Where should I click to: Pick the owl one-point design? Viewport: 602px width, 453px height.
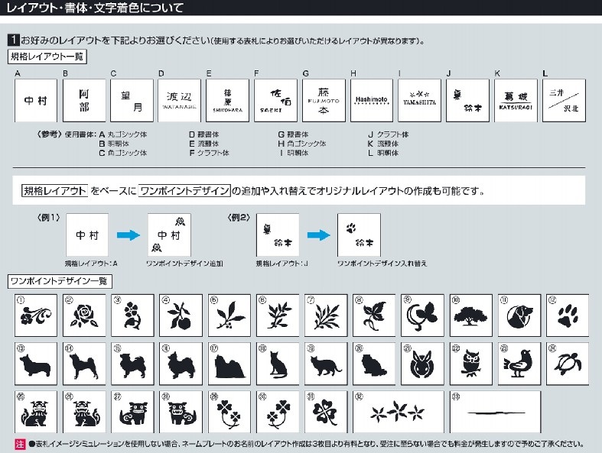470,362
